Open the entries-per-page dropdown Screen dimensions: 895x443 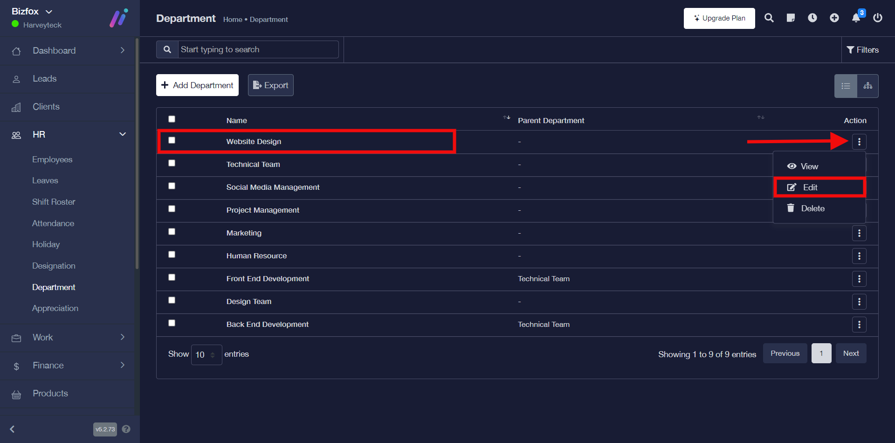206,355
